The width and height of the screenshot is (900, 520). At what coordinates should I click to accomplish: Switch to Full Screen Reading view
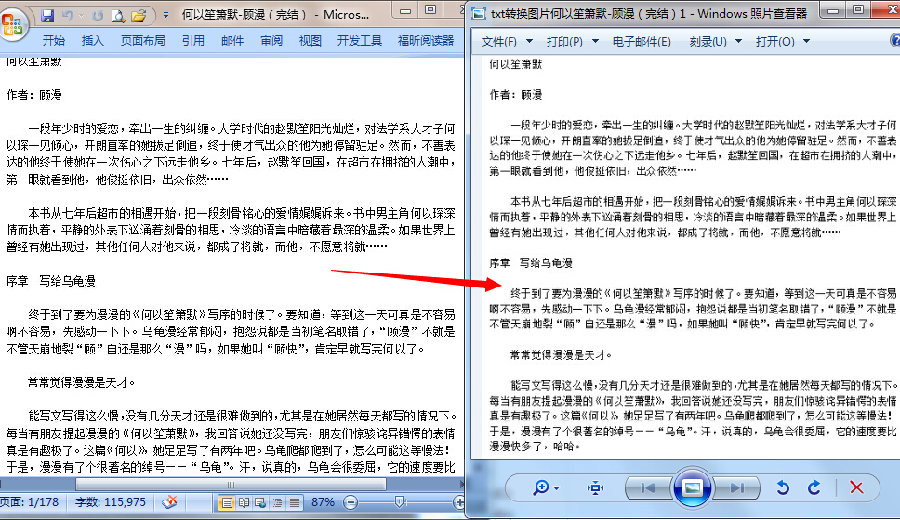(244, 502)
